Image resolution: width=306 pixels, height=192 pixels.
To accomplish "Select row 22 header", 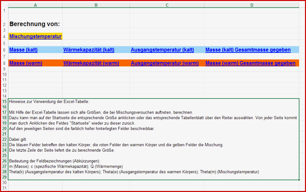I will point(4,139).
